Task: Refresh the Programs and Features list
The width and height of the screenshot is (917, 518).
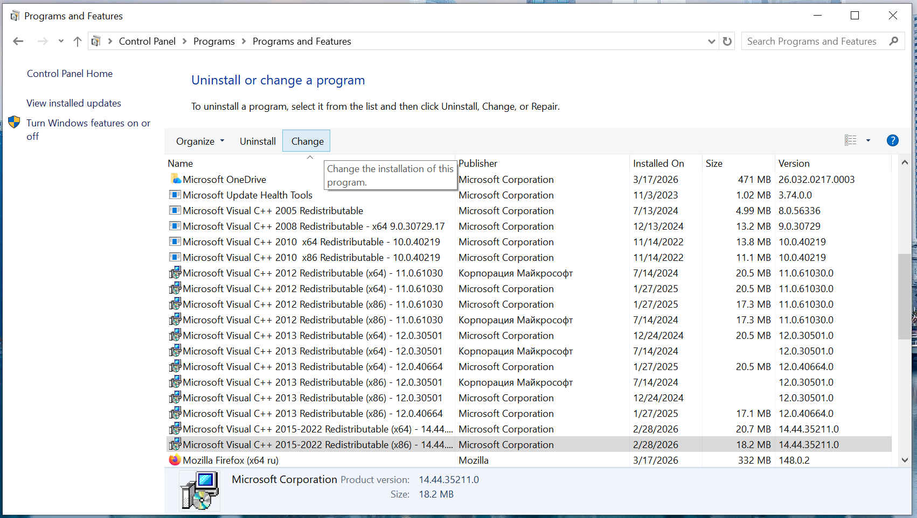Action: click(x=727, y=41)
